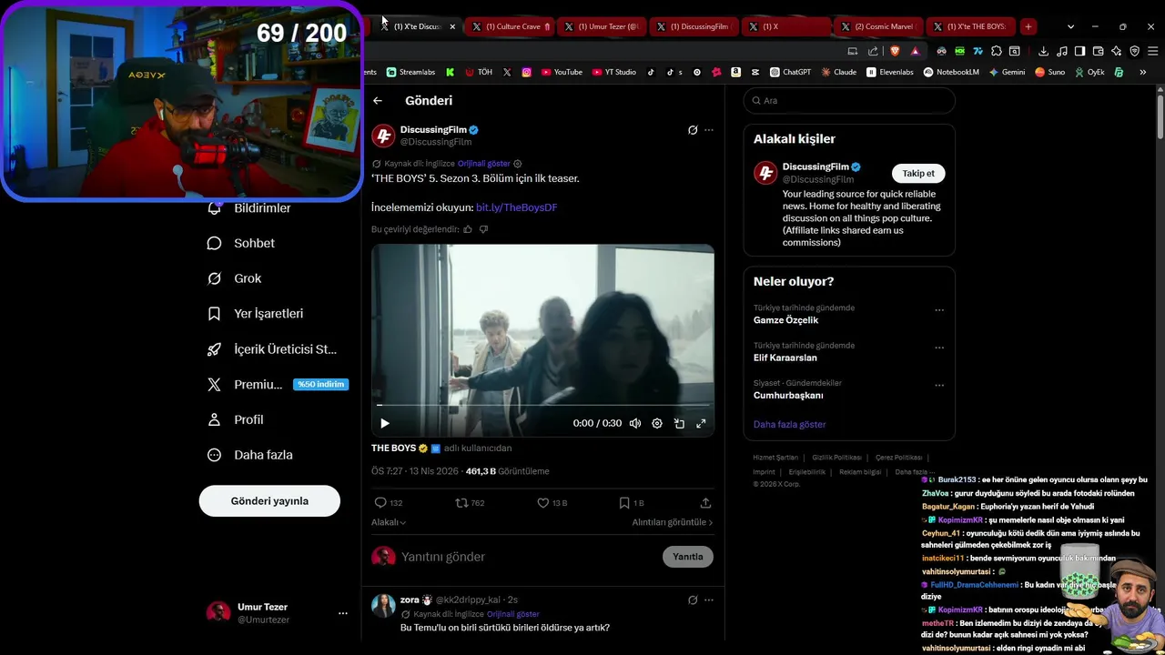Open Grok from the sidebar
This screenshot has height=655, width=1165.
234,278
